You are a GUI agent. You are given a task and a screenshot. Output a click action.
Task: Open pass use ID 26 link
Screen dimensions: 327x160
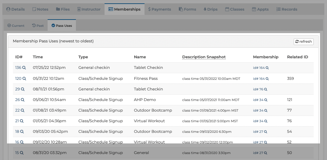(x=17, y=100)
